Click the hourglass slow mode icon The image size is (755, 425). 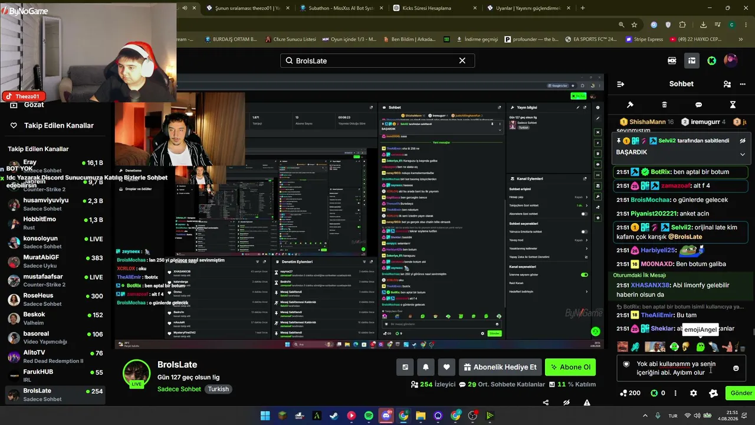[x=733, y=104]
